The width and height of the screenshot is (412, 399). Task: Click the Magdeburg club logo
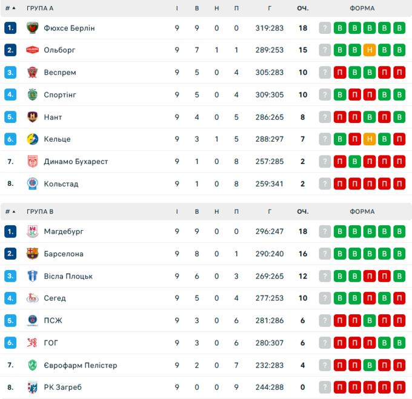[x=33, y=231]
